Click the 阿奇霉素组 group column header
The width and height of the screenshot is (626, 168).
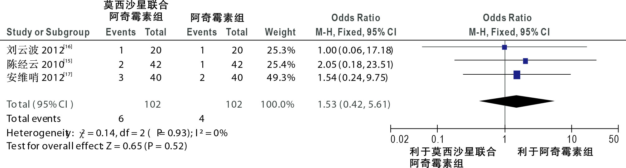[217, 18]
